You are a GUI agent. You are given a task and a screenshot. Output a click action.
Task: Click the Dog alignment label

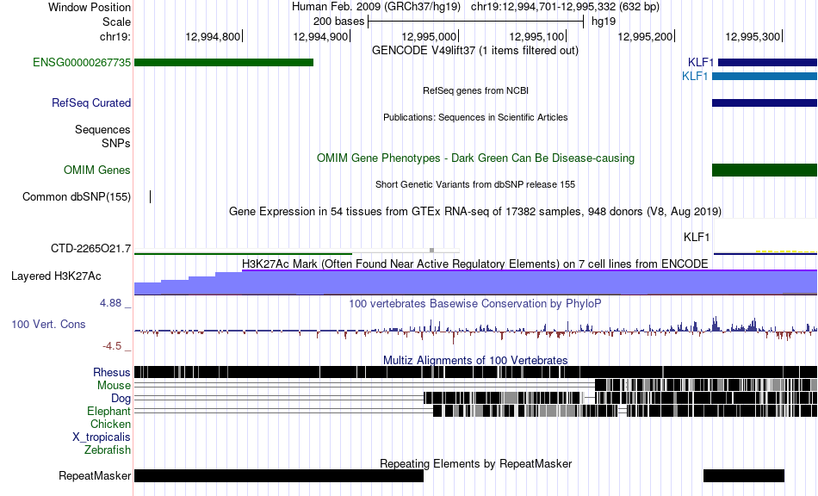tap(121, 399)
